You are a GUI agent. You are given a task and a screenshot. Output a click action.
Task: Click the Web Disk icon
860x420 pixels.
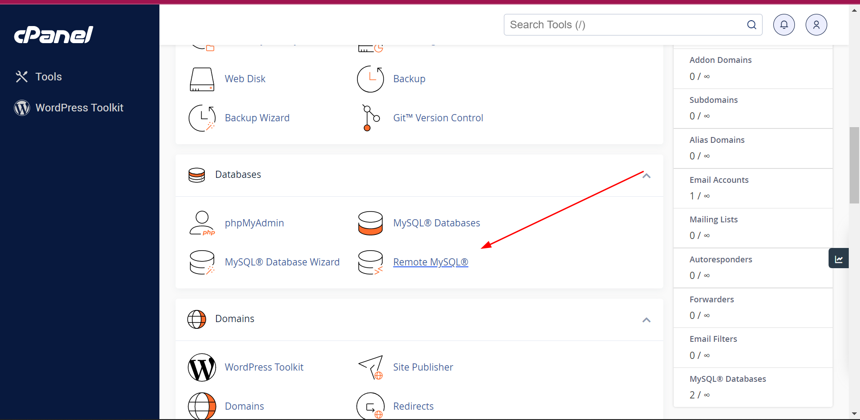point(202,79)
